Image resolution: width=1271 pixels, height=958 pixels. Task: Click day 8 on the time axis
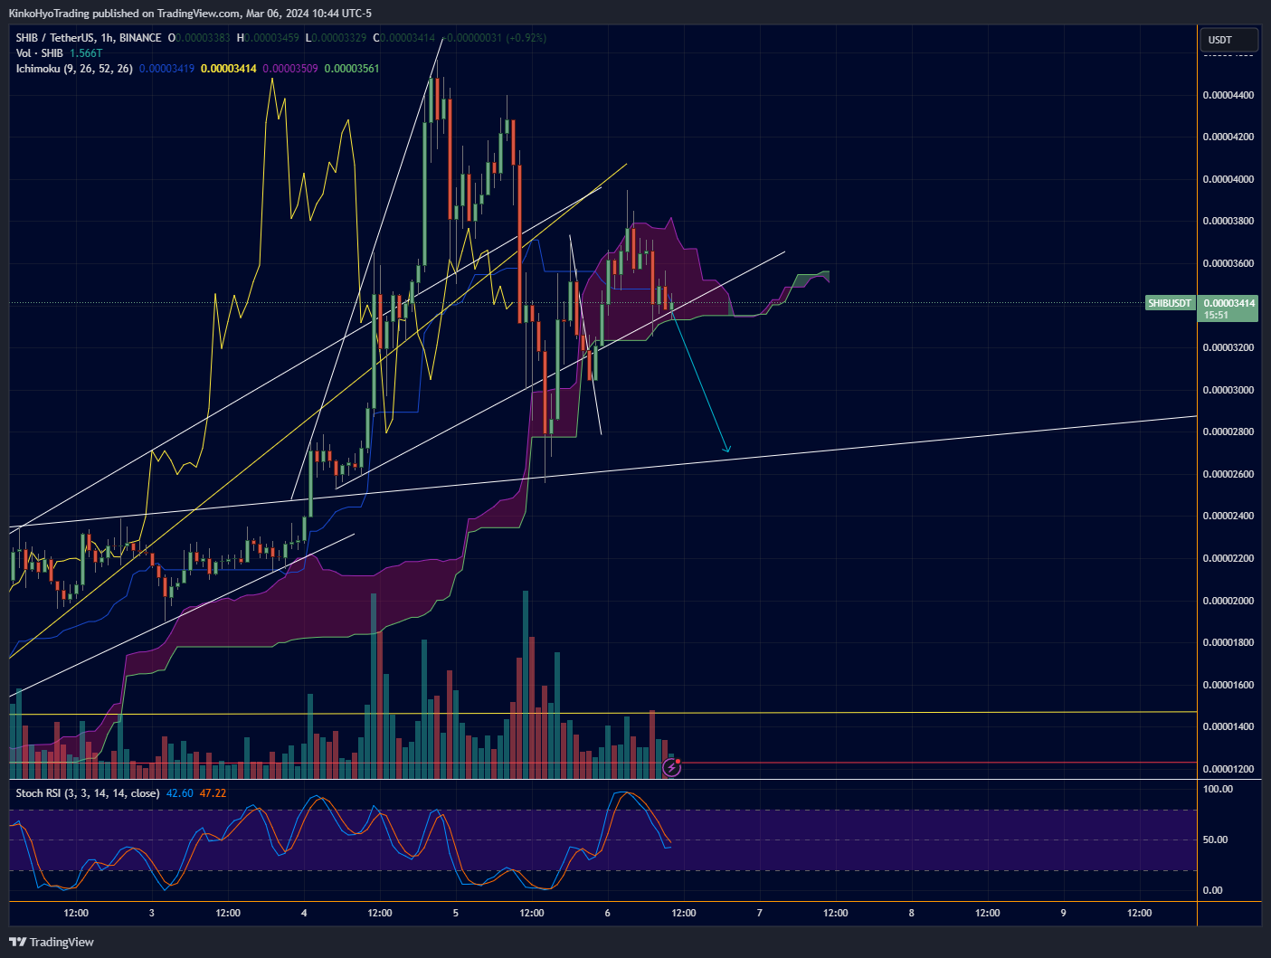tap(912, 913)
